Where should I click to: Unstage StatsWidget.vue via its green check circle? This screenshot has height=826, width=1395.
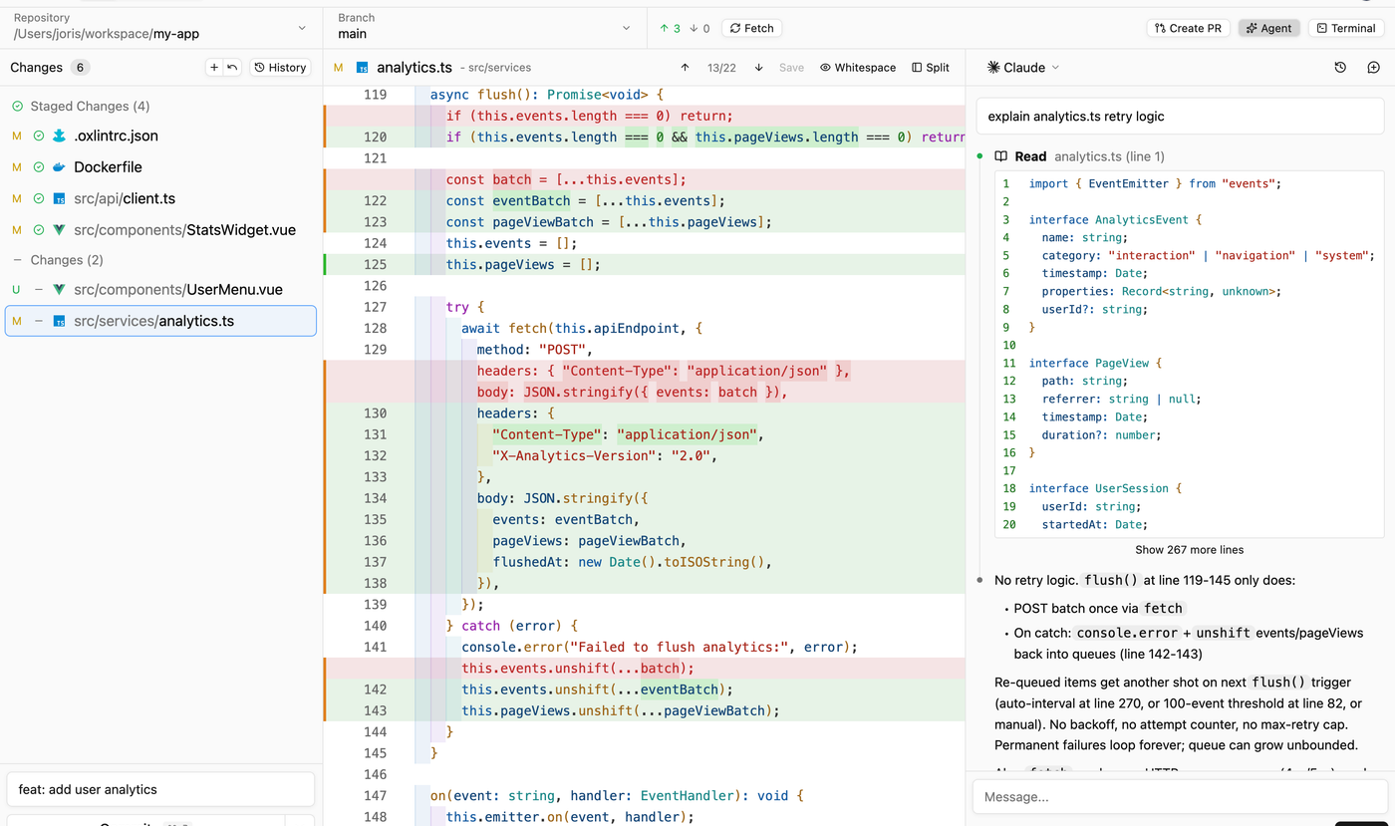click(39, 230)
